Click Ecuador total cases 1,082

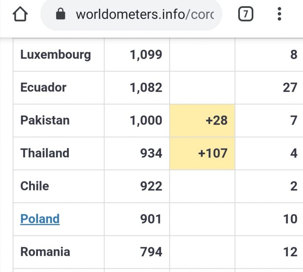pyautogui.click(x=146, y=87)
